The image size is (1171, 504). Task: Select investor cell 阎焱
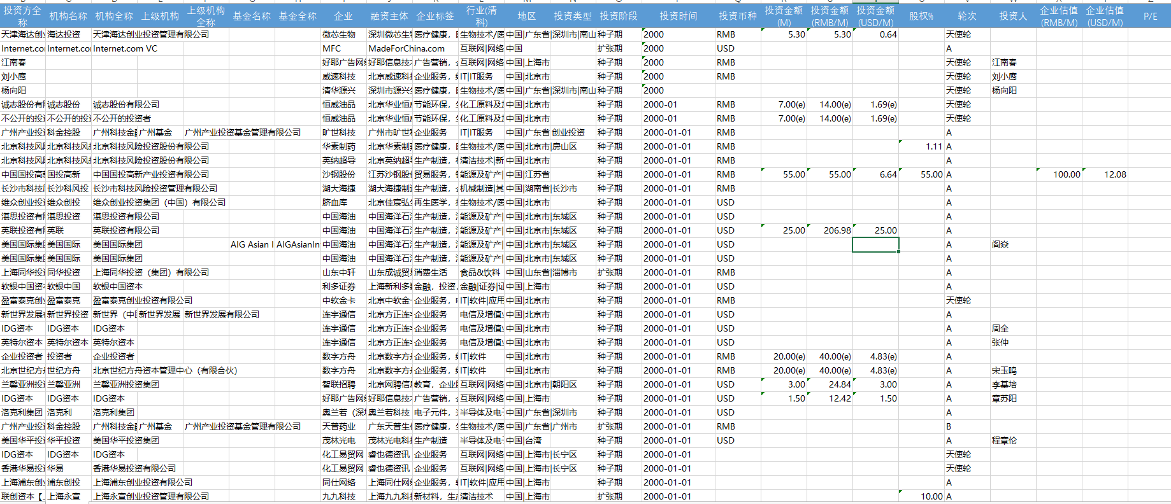point(1013,244)
